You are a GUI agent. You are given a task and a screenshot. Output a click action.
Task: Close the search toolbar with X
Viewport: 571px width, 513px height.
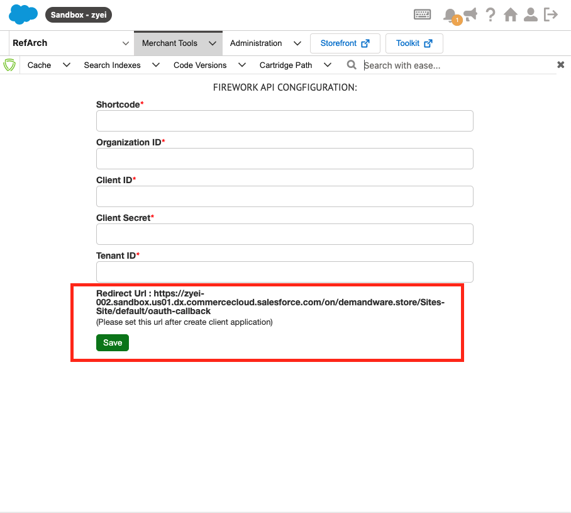click(x=560, y=65)
